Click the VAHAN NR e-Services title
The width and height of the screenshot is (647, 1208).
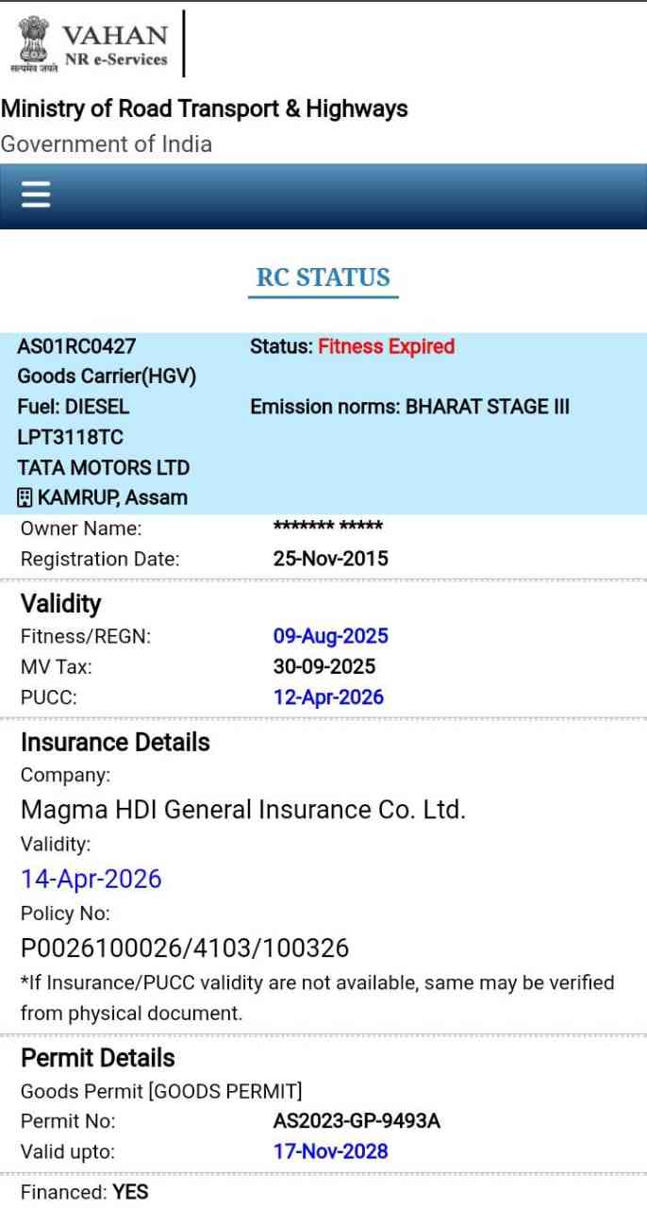(x=115, y=44)
